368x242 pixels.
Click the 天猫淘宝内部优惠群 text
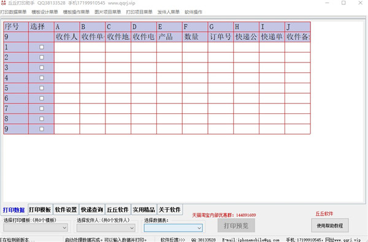click(224, 215)
